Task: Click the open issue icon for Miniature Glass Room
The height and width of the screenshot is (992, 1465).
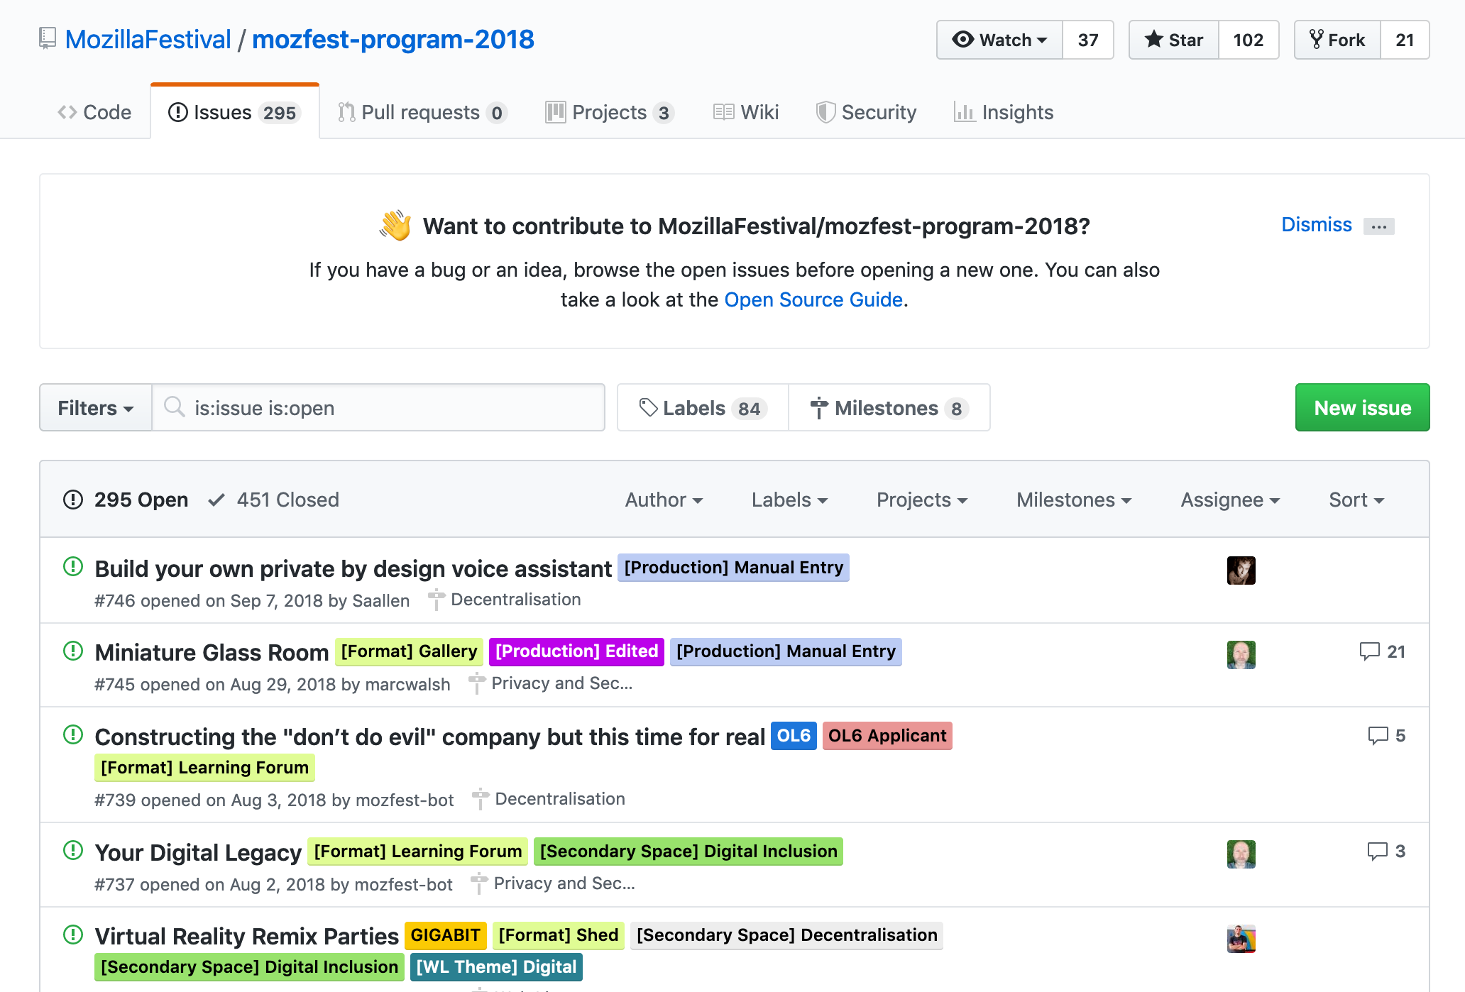Action: pos(73,651)
